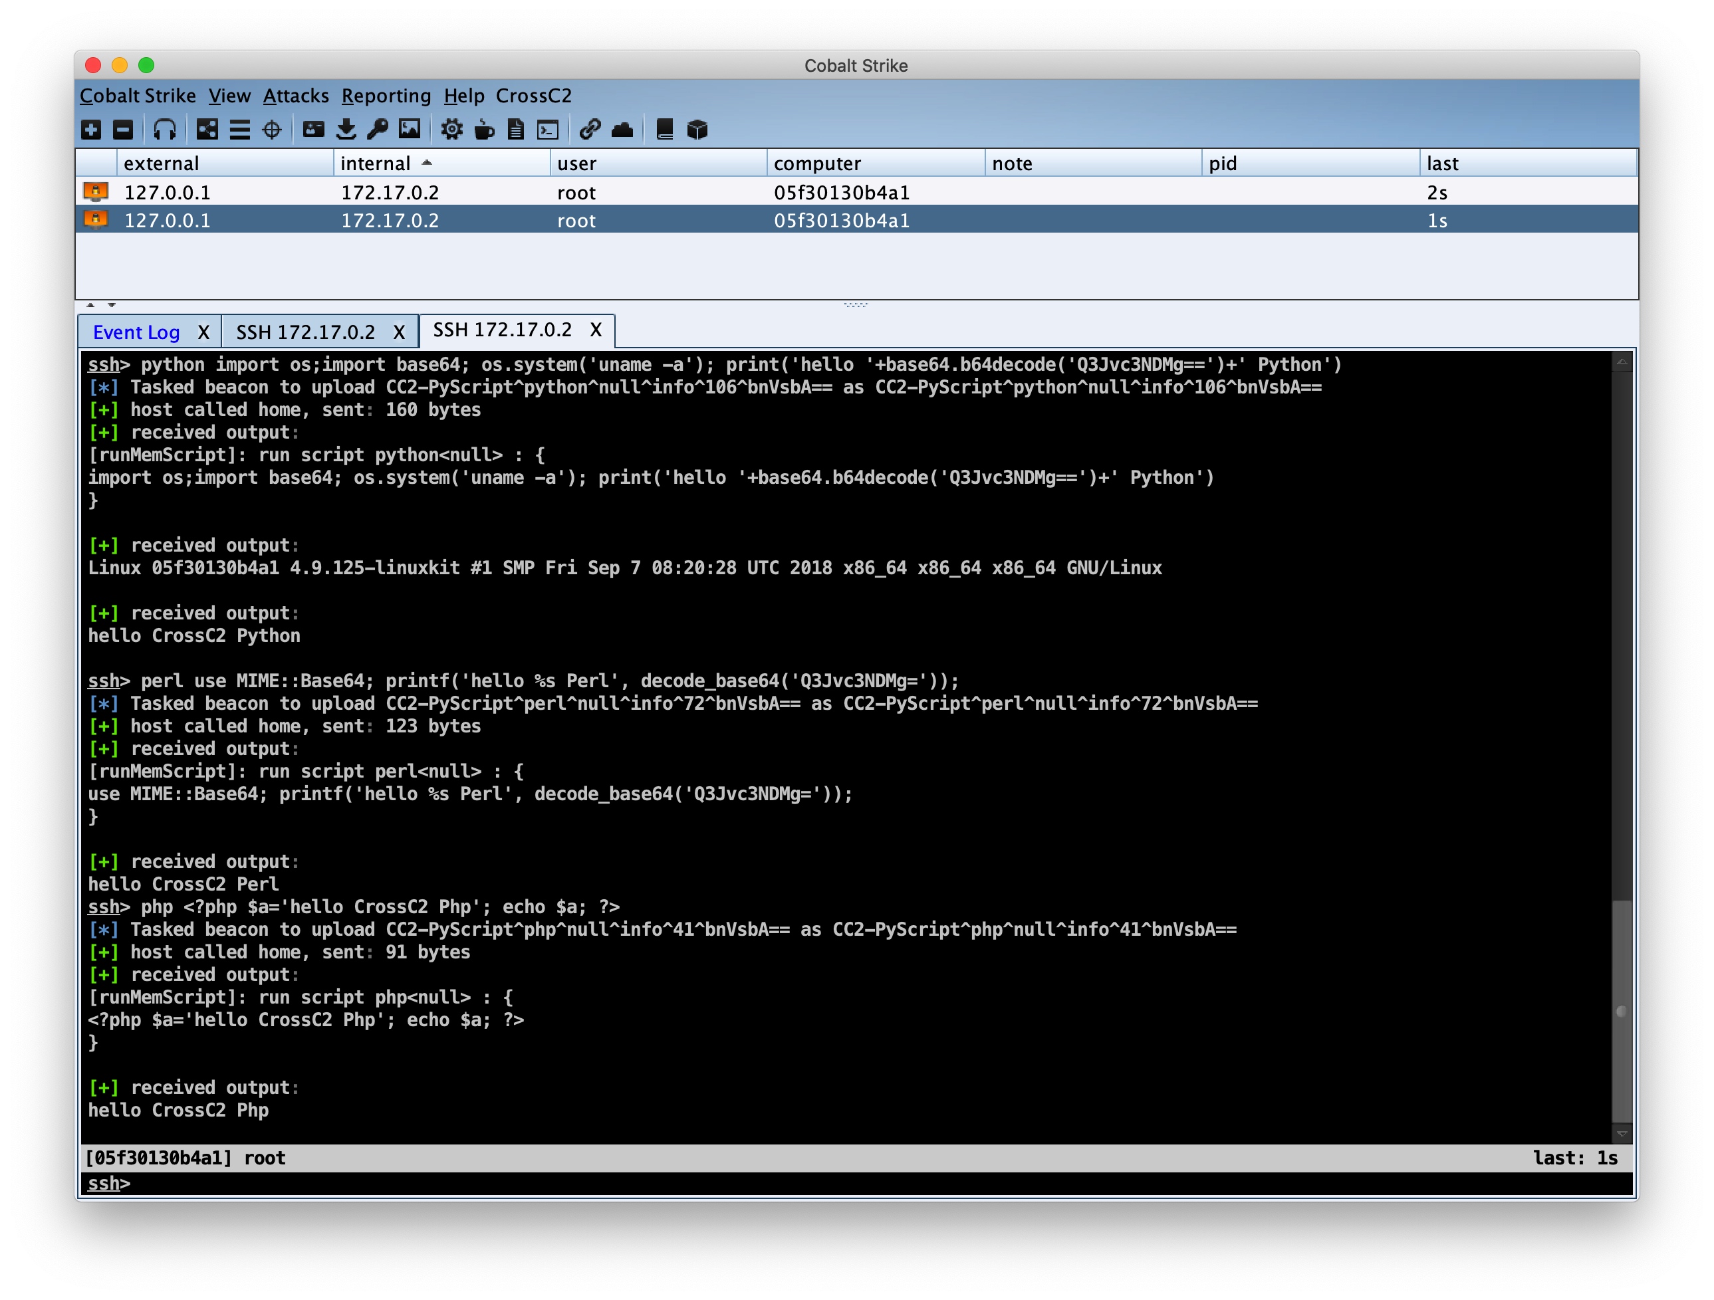Open the CrossC2 menu
The width and height of the screenshot is (1714, 1300).
click(533, 96)
